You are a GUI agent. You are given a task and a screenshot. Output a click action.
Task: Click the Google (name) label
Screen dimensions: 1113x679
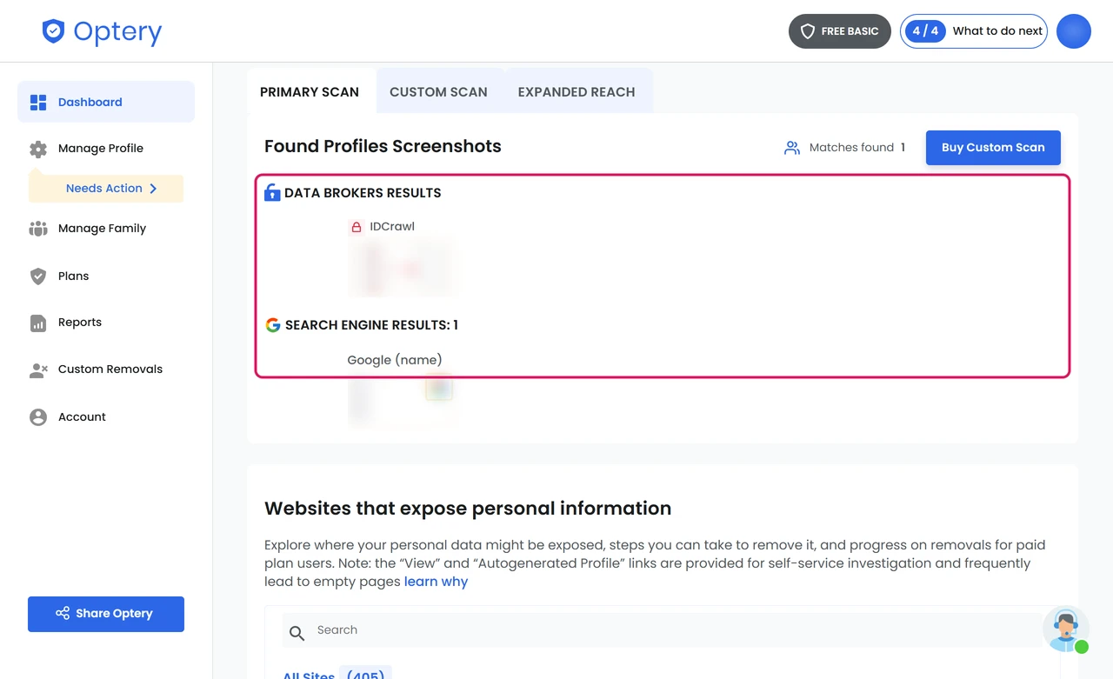pos(395,360)
